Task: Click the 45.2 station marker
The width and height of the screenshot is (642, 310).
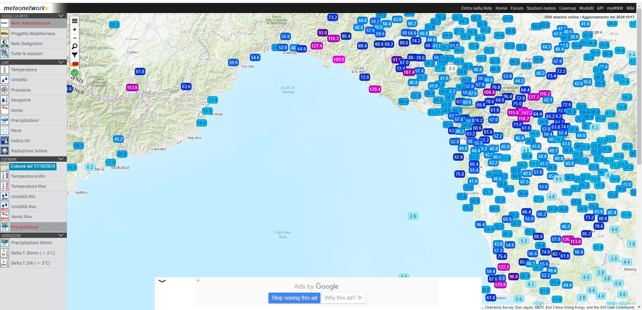Action: [x=118, y=139]
